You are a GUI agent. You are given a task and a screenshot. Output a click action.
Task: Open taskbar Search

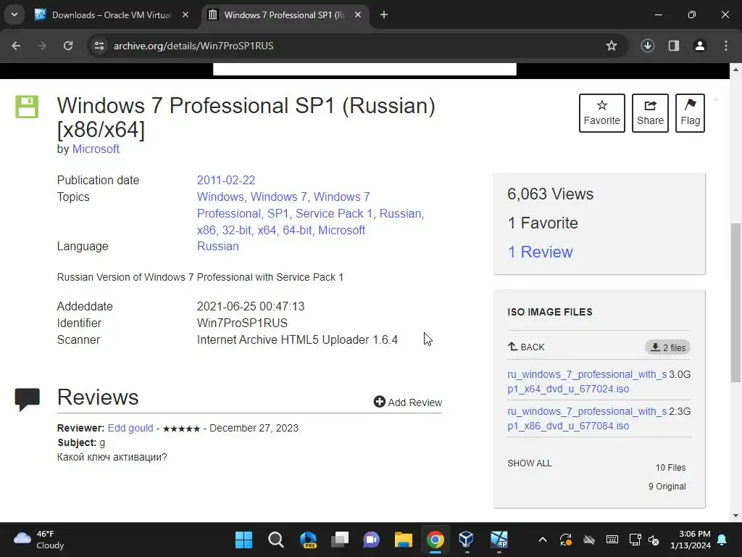click(276, 540)
